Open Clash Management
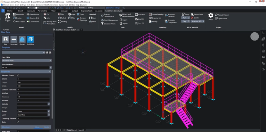Viewport: 266px width, 132px height. point(109,20)
